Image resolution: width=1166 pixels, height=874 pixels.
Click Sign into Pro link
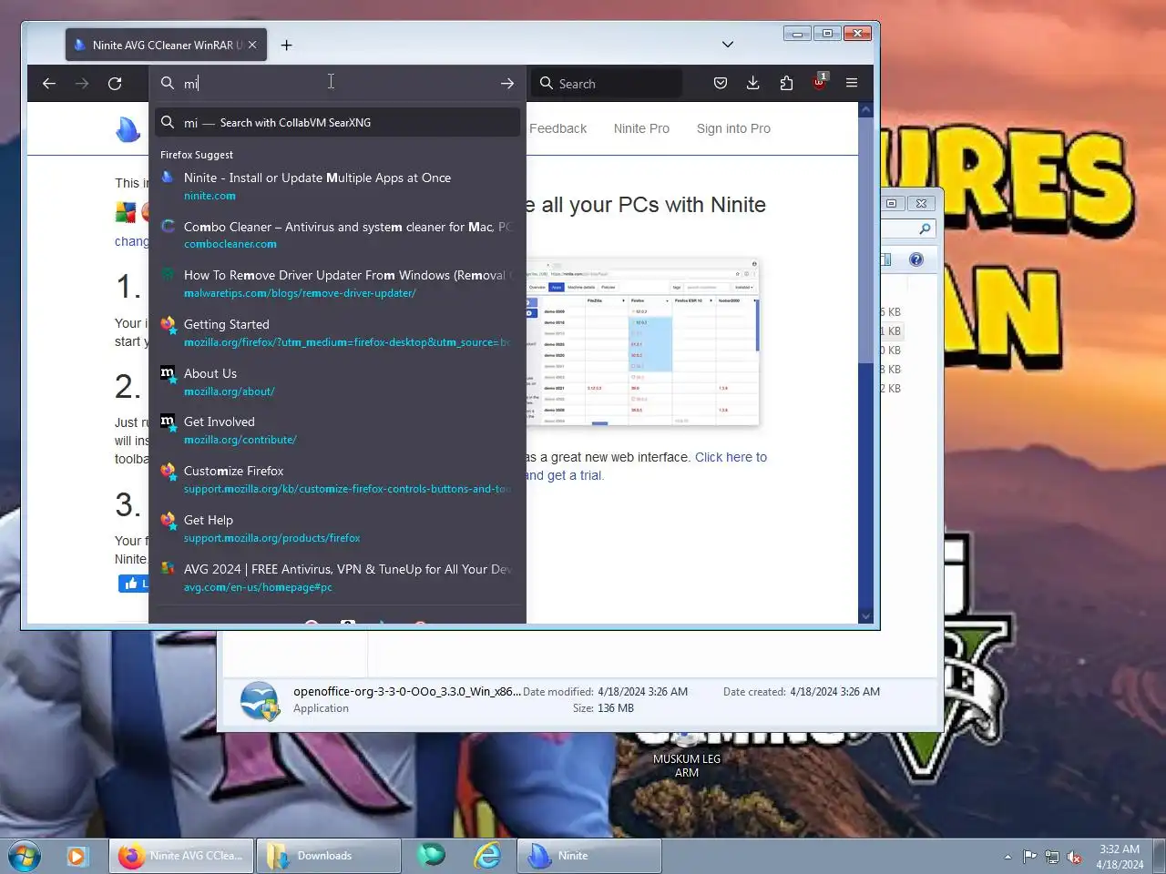[733, 128]
